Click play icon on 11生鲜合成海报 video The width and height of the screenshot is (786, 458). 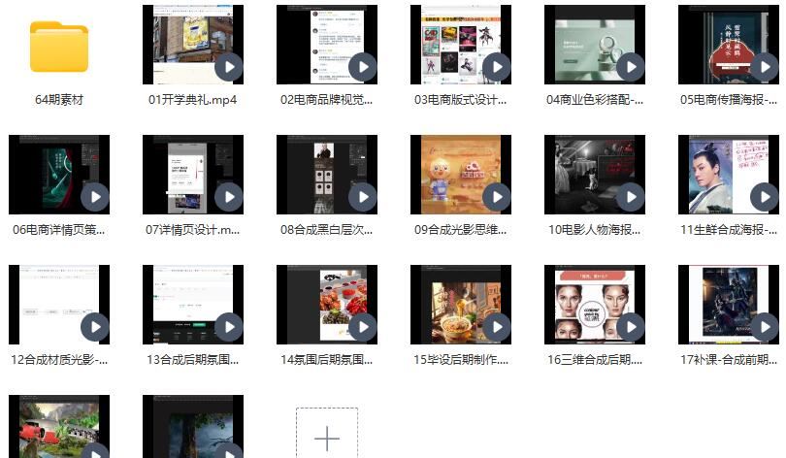(x=765, y=197)
